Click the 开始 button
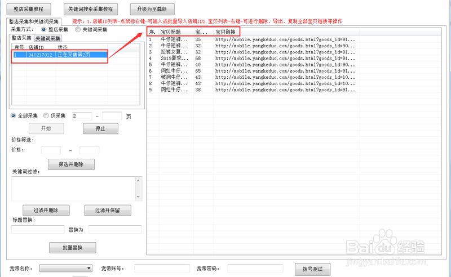This screenshot has width=451, height=277. 46,128
